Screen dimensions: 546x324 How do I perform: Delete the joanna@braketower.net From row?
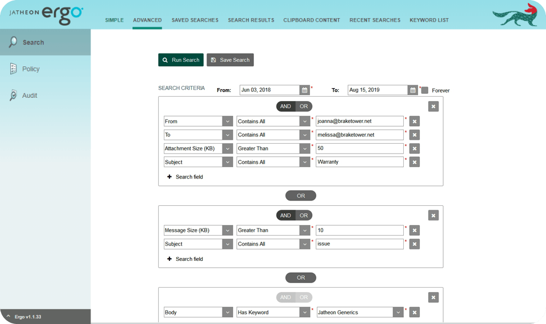click(x=415, y=122)
